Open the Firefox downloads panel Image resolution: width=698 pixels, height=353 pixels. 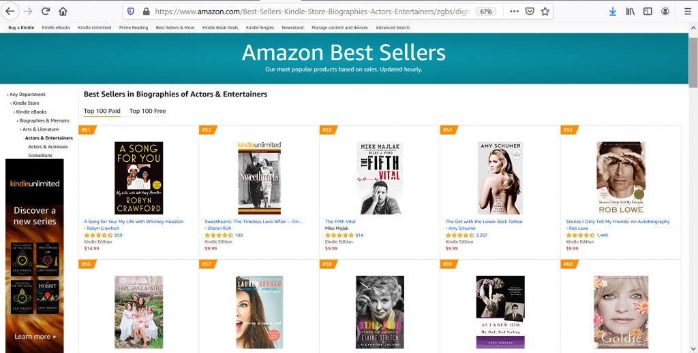612,12
